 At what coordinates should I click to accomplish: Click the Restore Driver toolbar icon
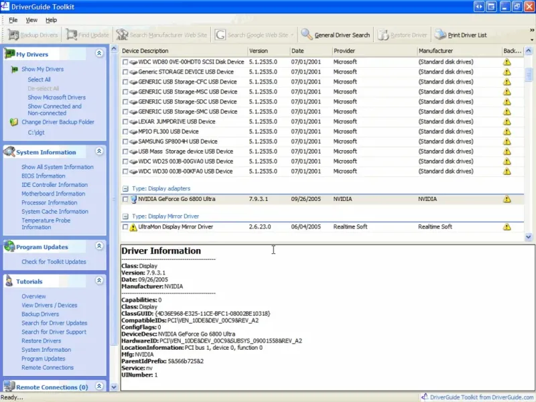[x=383, y=35]
